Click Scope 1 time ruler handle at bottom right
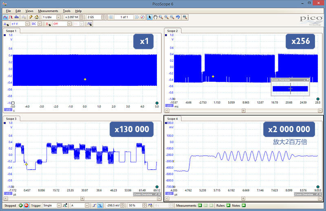326x211 pixels. [157, 103]
